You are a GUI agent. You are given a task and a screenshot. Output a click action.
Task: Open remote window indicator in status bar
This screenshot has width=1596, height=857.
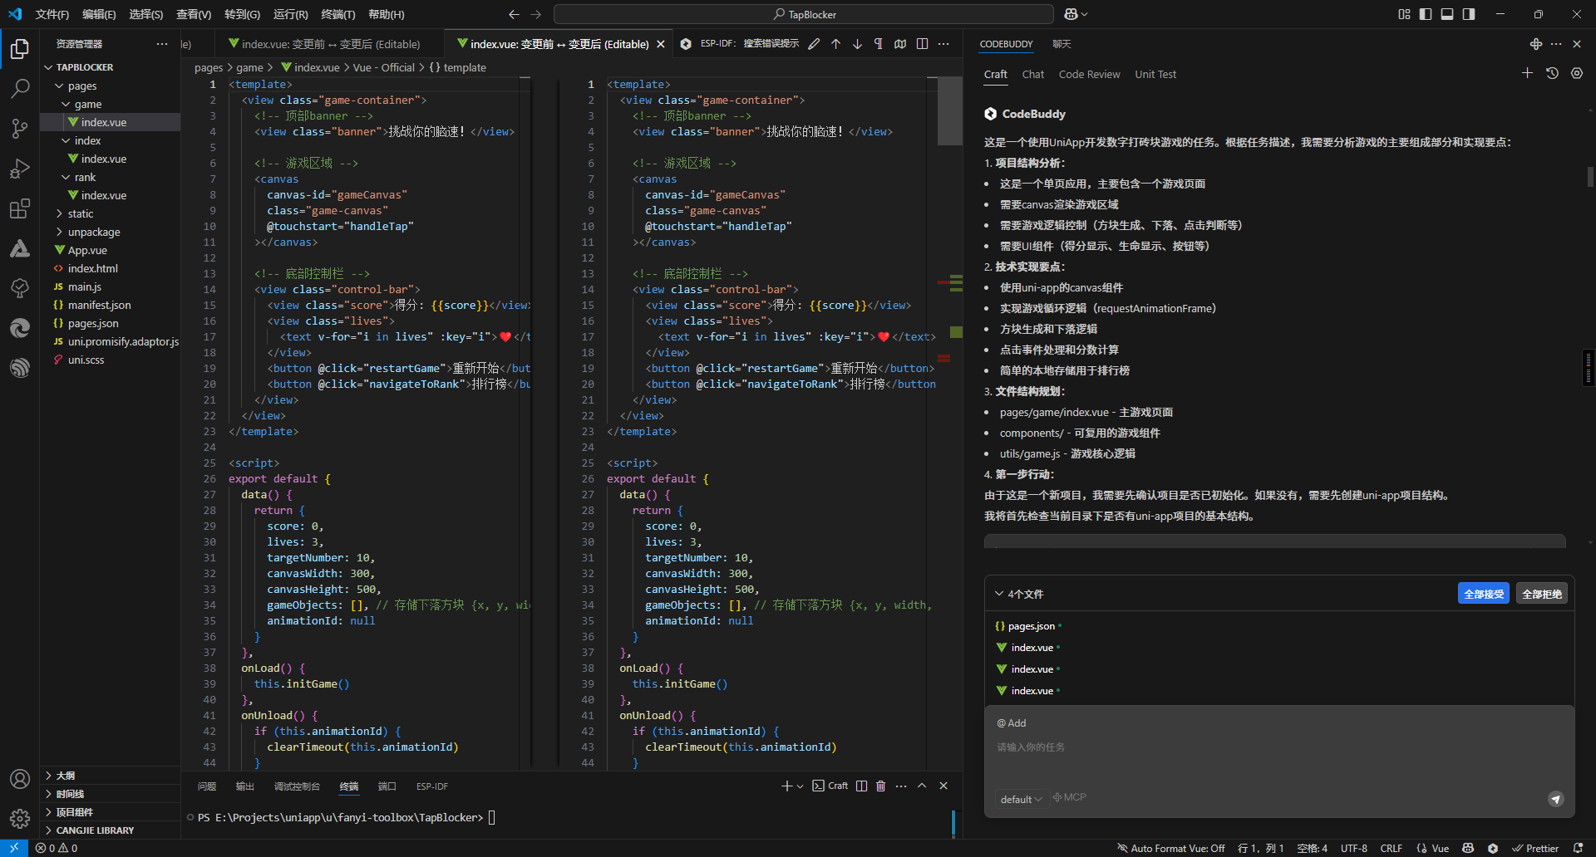pyautogui.click(x=14, y=848)
